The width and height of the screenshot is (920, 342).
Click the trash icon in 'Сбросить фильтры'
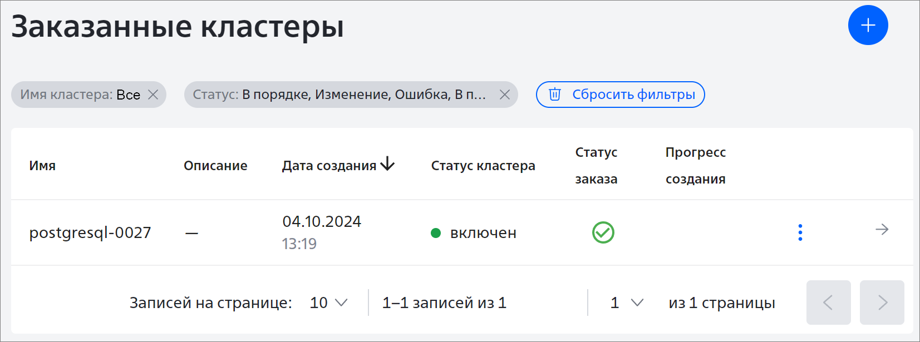(555, 94)
